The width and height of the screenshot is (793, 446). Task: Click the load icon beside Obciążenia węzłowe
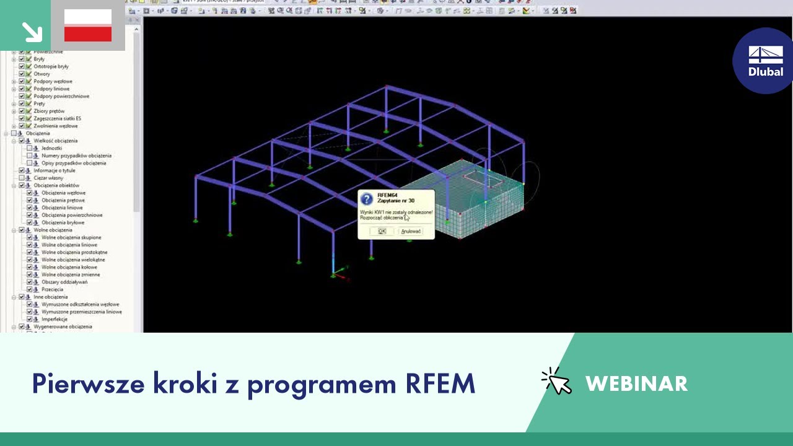coord(36,193)
